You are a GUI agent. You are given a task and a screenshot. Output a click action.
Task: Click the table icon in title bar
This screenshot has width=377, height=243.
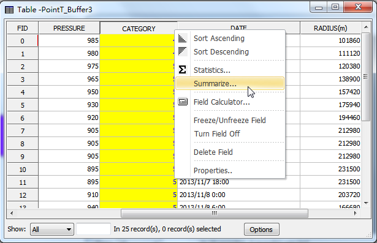pyautogui.click(x=9, y=10)
